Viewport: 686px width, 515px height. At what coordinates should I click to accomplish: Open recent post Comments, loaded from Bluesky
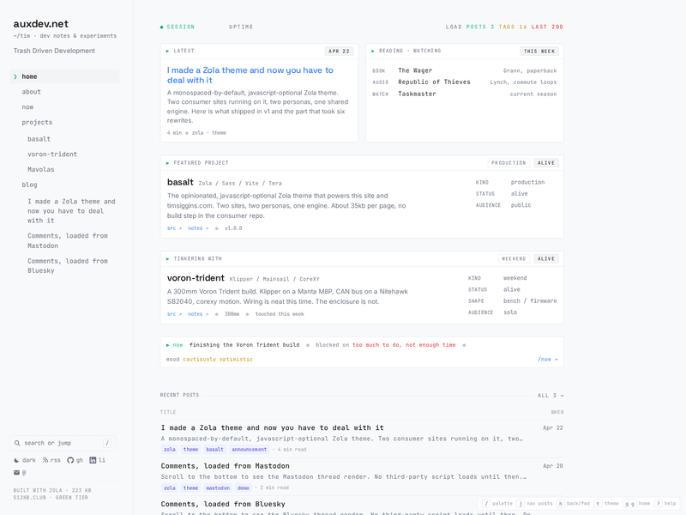pyautogui.click(x=223, y=504)
